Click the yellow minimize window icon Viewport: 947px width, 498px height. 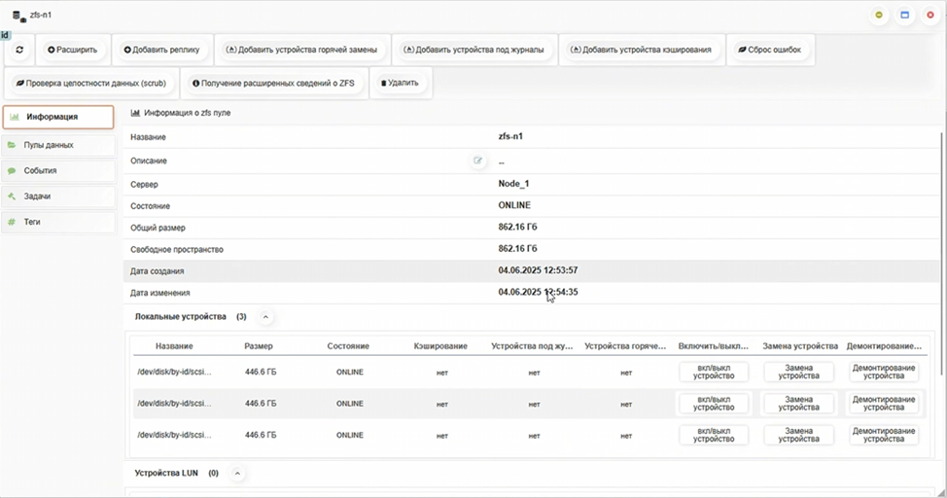click(x=879, y=16)
